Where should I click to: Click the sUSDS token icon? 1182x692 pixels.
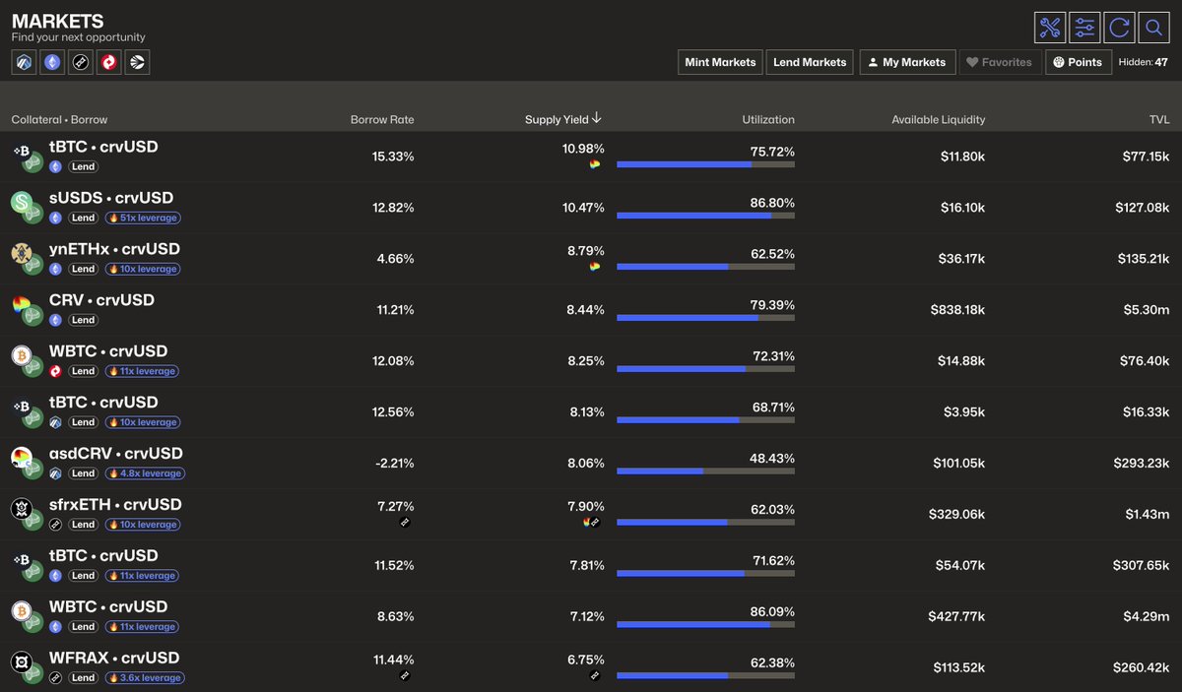23,203
